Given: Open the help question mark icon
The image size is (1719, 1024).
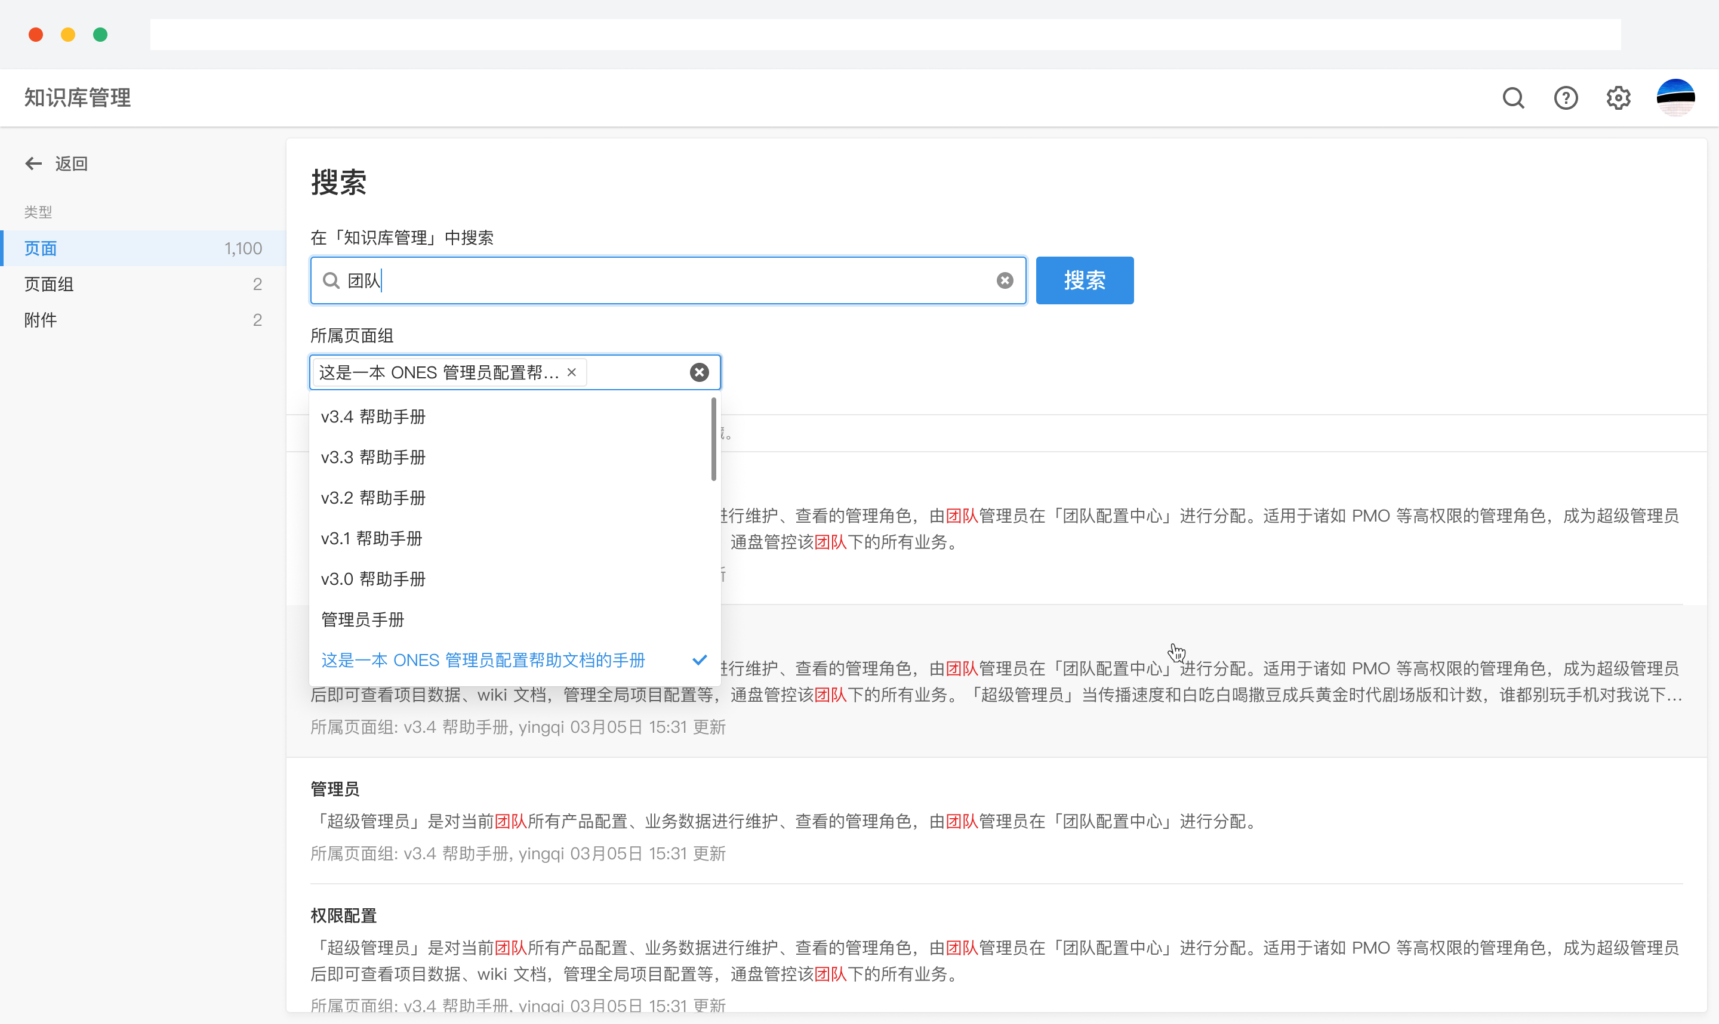Looking at the screenshot, I should (x=1565, y=98).
